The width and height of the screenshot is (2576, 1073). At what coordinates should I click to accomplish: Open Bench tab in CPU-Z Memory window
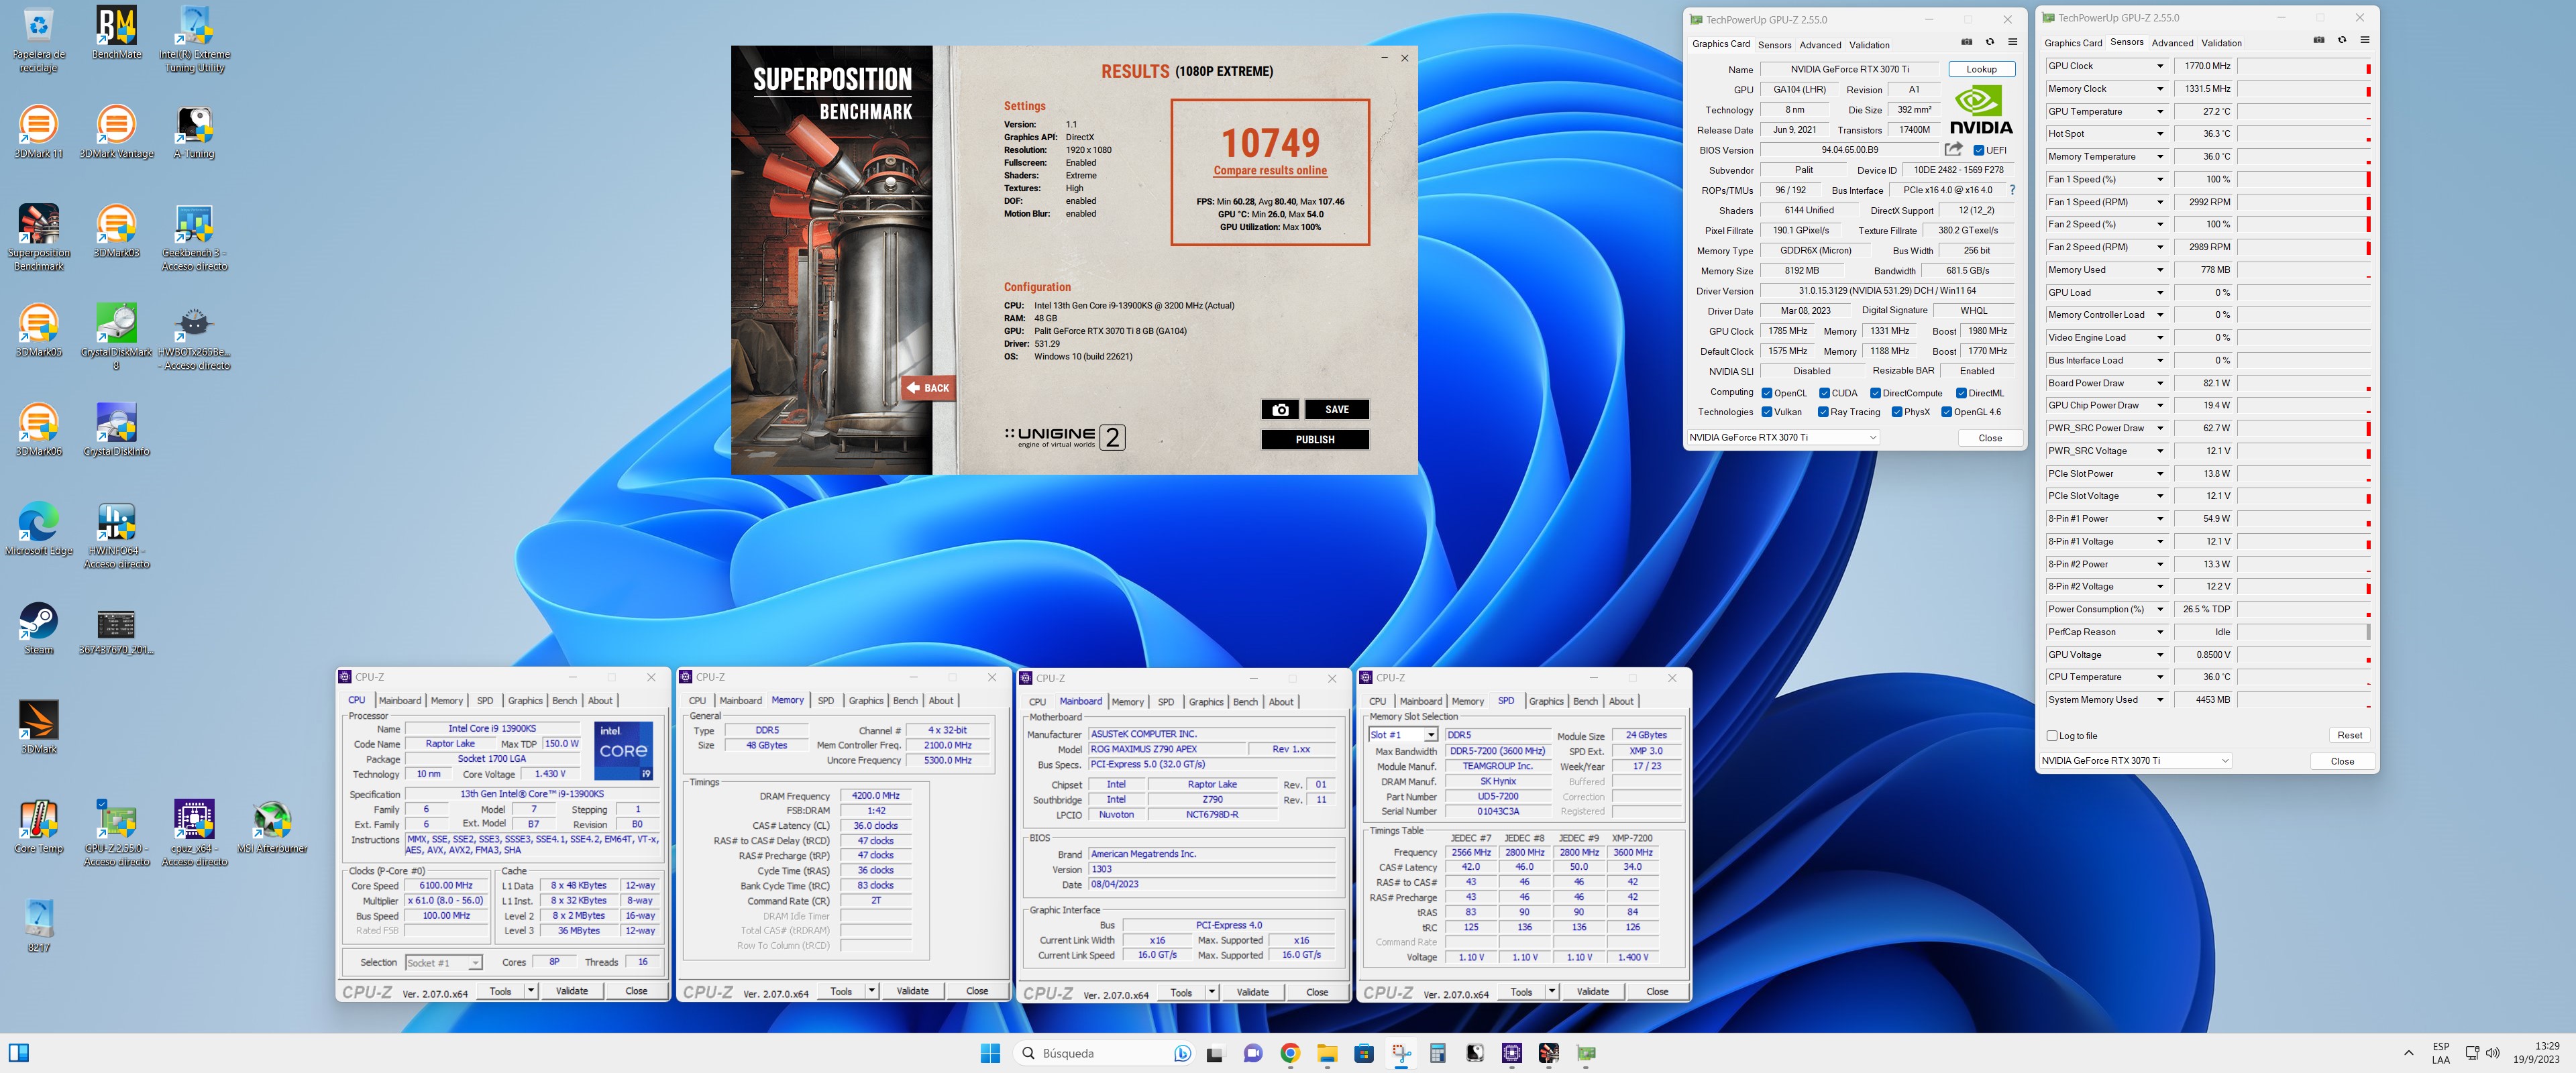tap(905, 701)
